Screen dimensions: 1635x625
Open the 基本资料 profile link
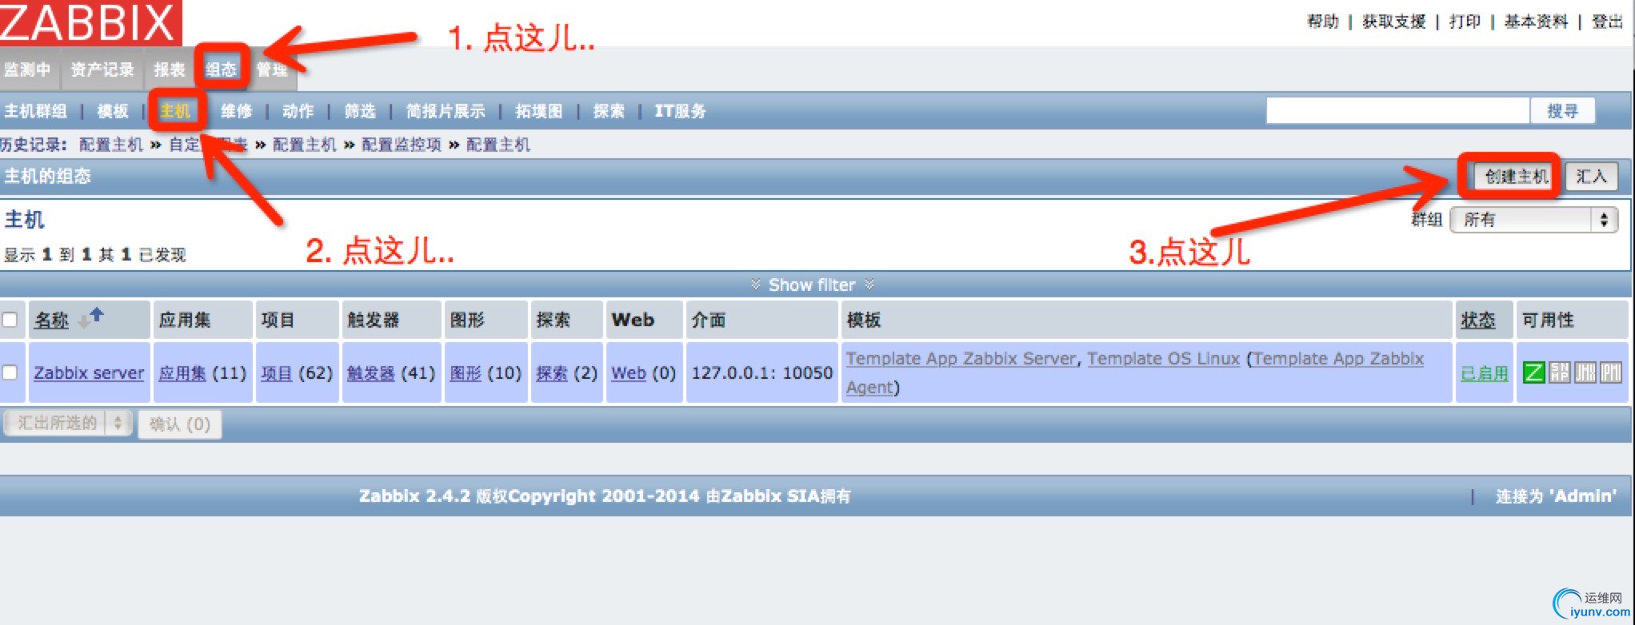point(1536,22)
